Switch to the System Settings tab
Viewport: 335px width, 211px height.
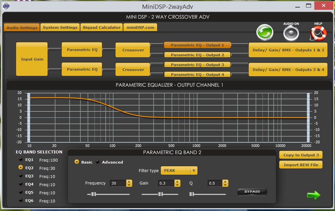click(x=60, y=27)
